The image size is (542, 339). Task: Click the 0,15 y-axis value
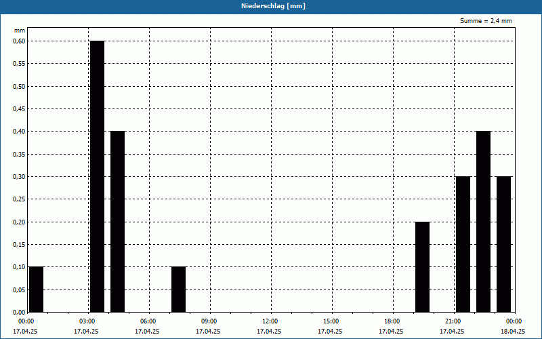(x=19, y=245)
